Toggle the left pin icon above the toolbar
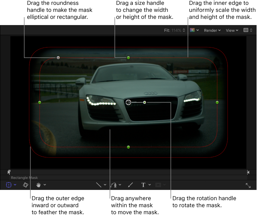This screenshot has width=258, height=217. point(9,172)
